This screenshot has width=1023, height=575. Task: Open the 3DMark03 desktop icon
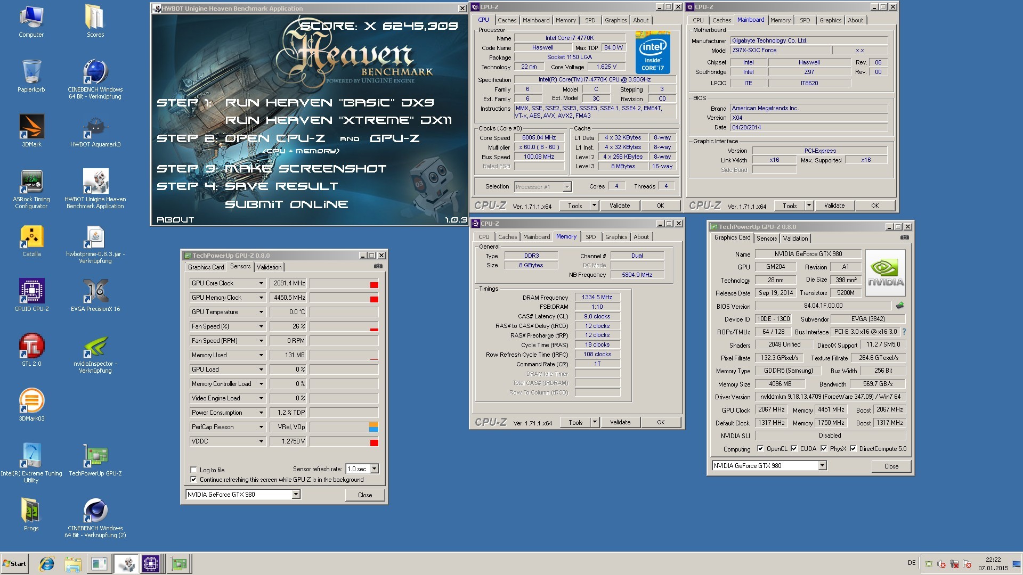(x=31, y=405)
